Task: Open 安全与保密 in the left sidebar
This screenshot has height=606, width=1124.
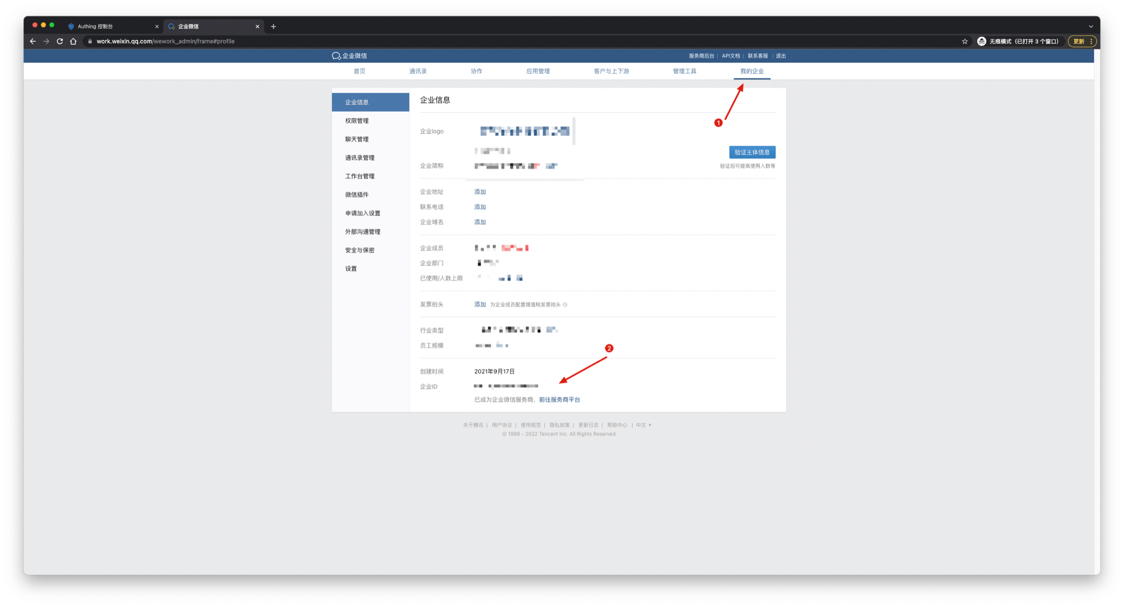Action: 359,250
